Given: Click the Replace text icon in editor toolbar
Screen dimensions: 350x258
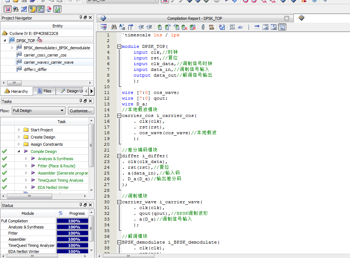Looking at the screenshot, I should pos(122,27).
